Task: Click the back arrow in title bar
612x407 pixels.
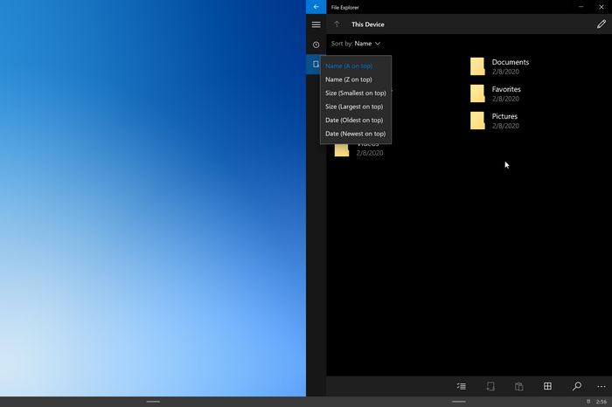Action: point(316,7)
